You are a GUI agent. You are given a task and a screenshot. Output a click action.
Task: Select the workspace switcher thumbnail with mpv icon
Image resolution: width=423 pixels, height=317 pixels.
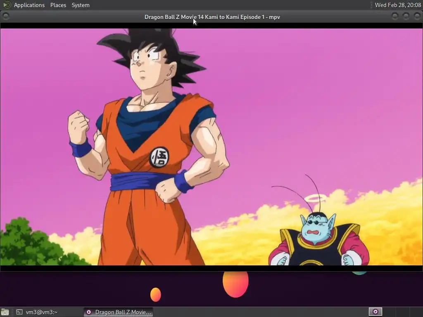pos(375,312)
